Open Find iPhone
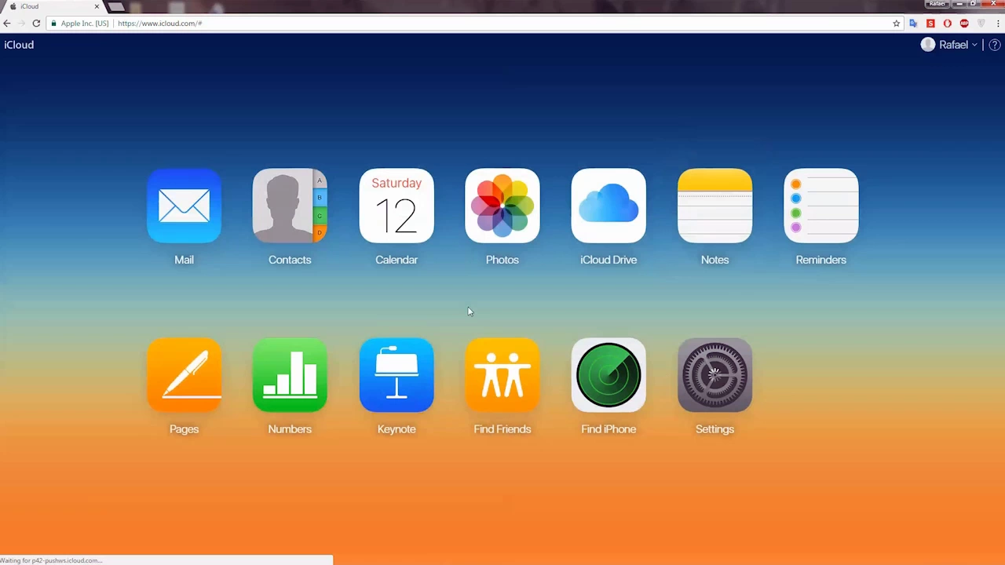 point(608,375)
